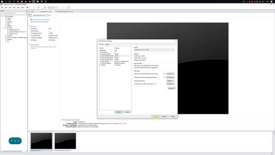Click the Memory row in main Devices list
The width and height of the screenshot is (275, 155).
point(44,29)
